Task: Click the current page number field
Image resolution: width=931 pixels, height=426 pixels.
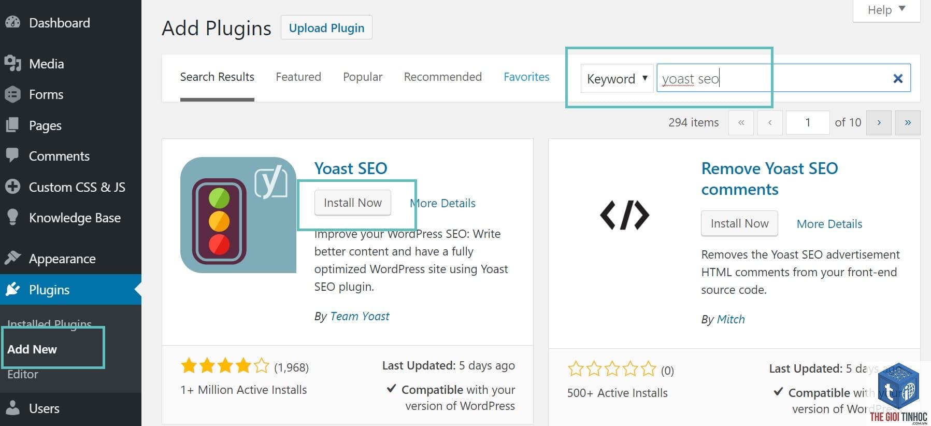Action: click(x=808, y=123)
